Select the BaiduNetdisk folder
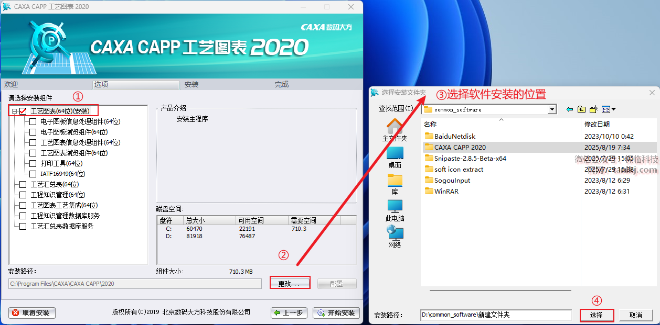 pos(450,136)
